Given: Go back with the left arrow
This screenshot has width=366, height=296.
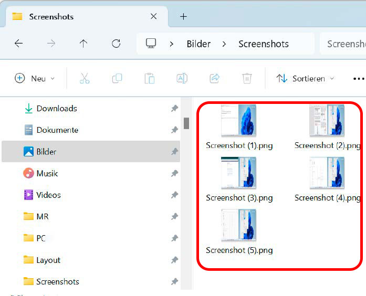Looking at the screenshot, I should tap(19, 44).
